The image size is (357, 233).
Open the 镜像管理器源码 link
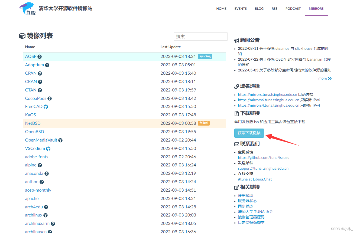point(251,217)
